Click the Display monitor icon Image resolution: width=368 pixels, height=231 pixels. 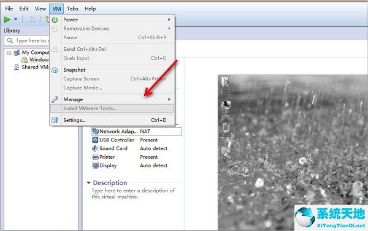95,165
